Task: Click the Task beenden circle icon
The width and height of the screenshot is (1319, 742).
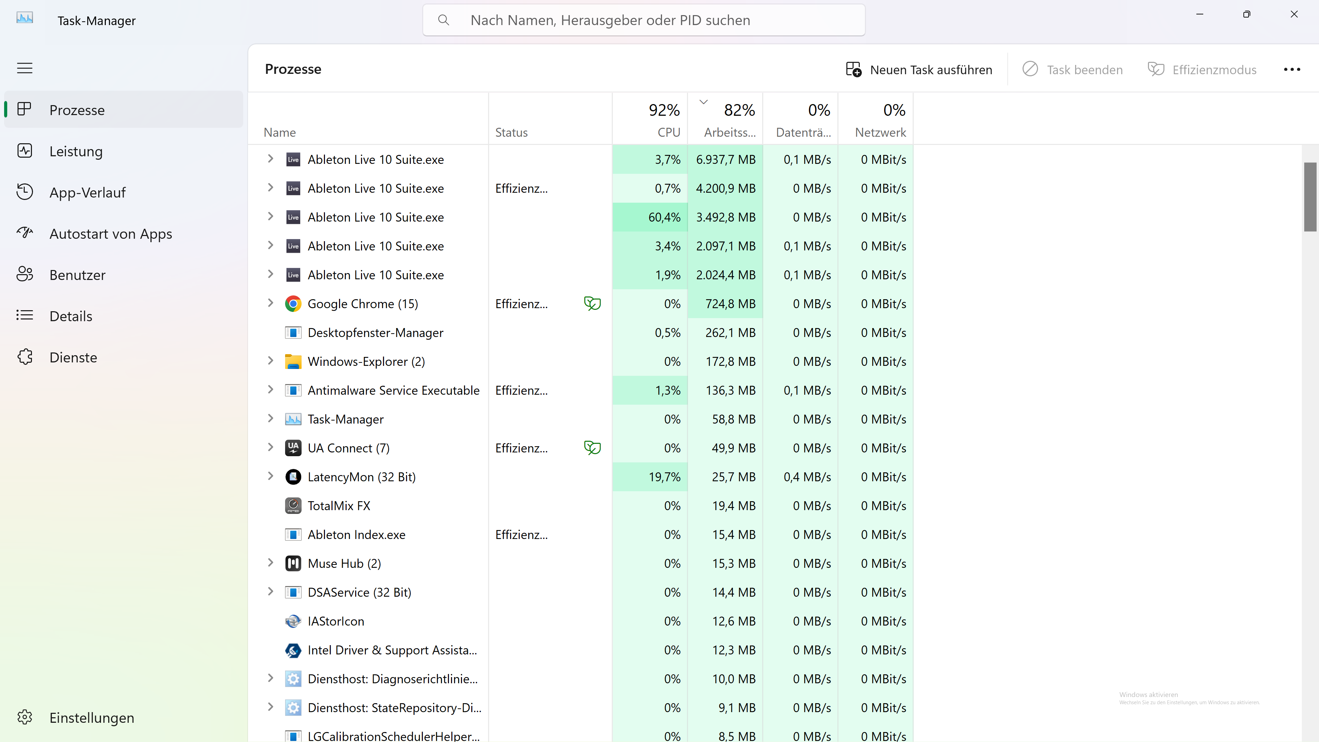Action: (x=1030, y=69)
